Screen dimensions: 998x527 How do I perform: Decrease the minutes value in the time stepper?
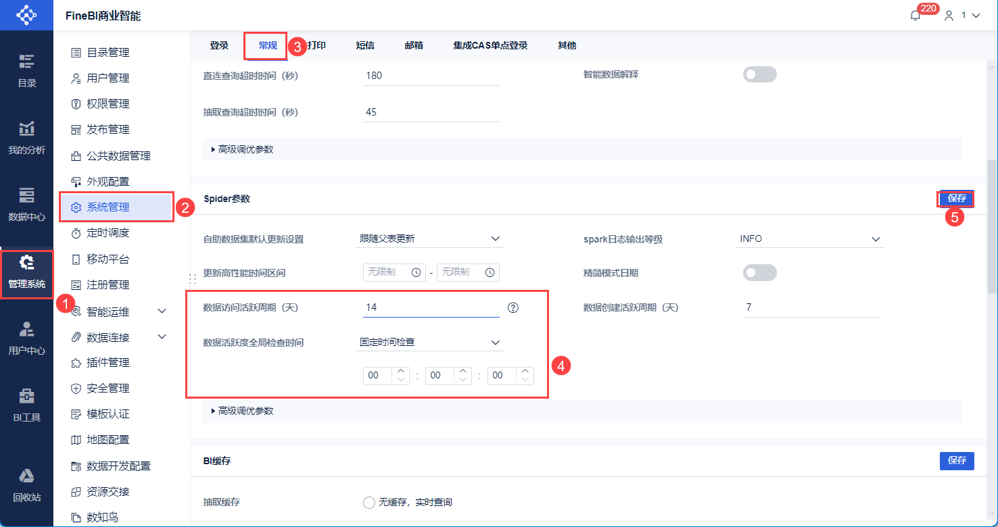pos(463,380)
